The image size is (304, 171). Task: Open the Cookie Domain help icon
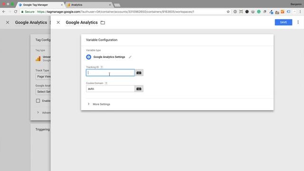pos(106,83)
